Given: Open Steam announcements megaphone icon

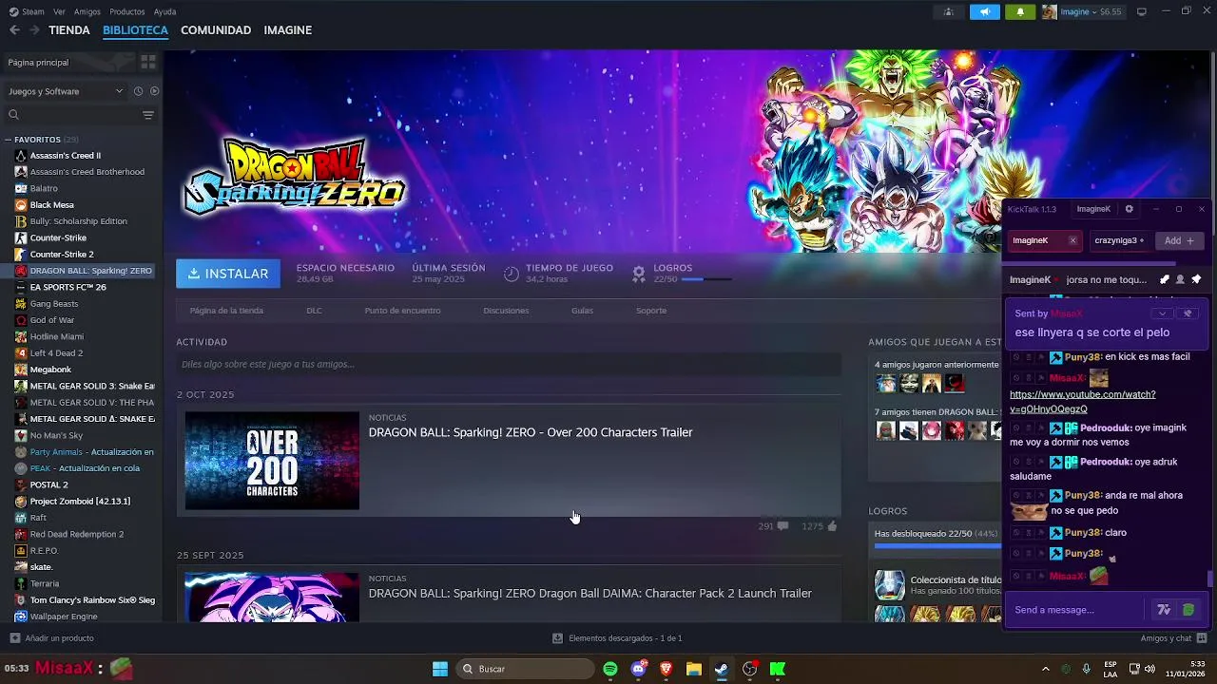Looking at the screenshot, I should 984,11.
